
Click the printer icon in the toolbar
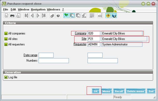click(12, 16)
